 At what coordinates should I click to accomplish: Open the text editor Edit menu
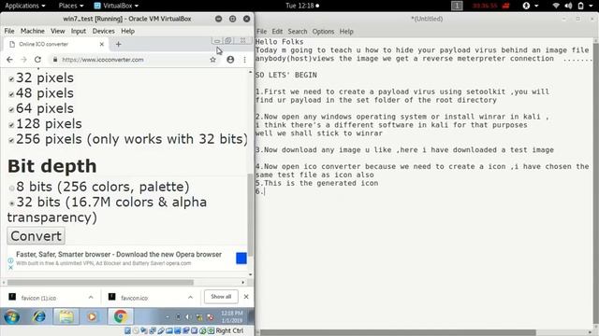tap(277, 31)
